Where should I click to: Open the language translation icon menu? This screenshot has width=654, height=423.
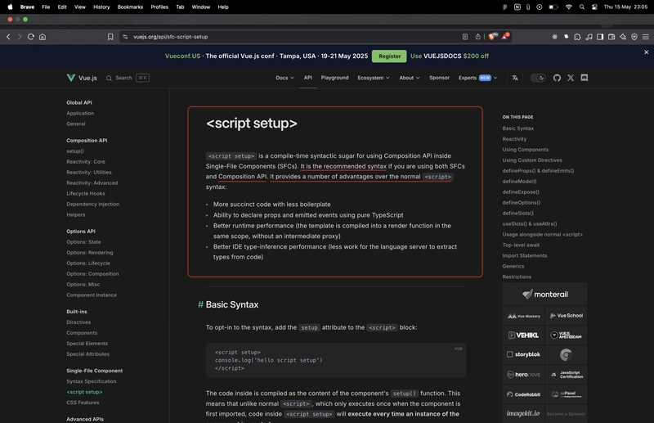[515, 78]
